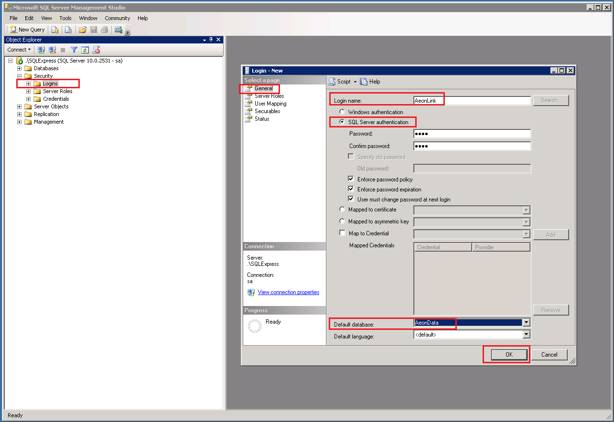Image resolution: width=614 pixels, height=422 pixels.
Task: Toggle Enforce password expiration checkbox
Action: (351, 189)
